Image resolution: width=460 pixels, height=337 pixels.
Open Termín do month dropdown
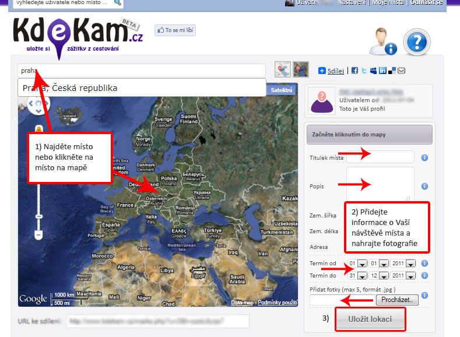[x=384, y=276]
